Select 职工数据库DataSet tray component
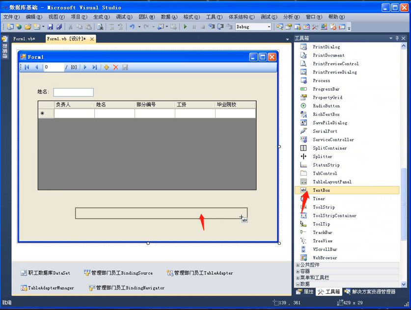411x310 pixels. [x=45, y=273]
